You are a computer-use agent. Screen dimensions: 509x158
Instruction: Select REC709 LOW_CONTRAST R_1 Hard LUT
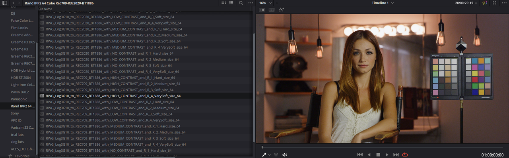(146, 102)
